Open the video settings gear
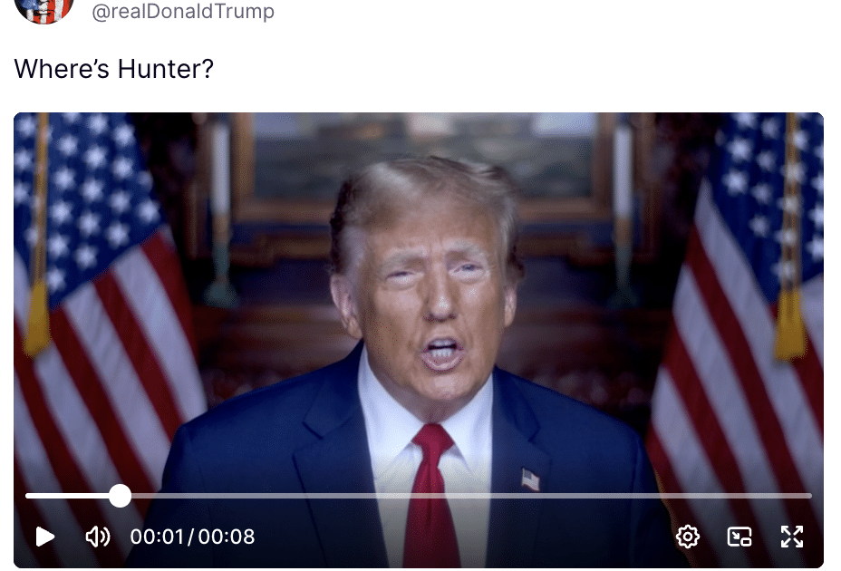The image size is (841, 571). pyautogui.click(x=688, y=537)
